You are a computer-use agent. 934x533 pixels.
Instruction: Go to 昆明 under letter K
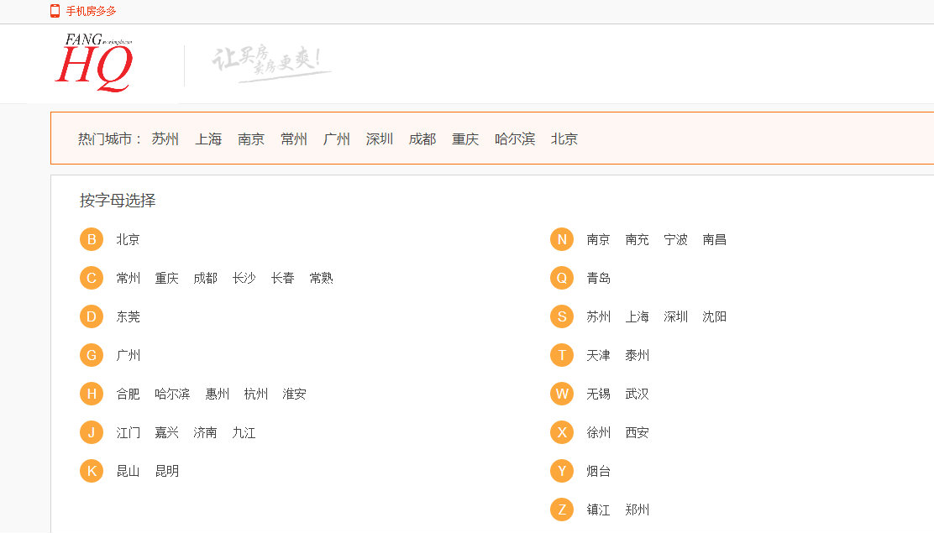[167, 471]
